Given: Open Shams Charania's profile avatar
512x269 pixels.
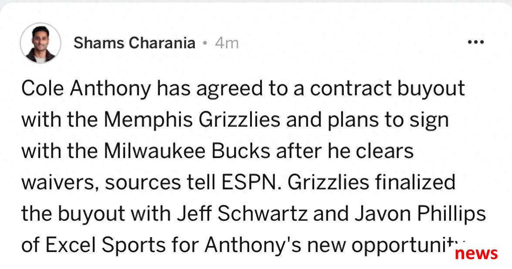Looking at the screenshot, I should pyautogui.click(x=41, y=43).
